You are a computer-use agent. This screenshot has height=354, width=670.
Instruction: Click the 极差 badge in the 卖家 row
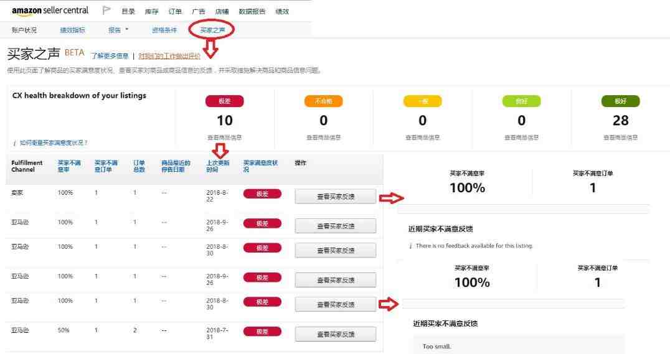(262, 194)
